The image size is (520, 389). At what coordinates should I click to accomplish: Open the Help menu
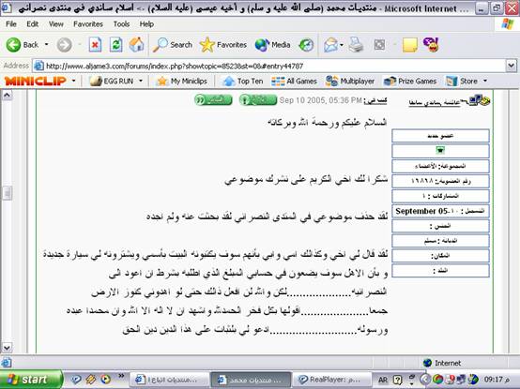coord(146,24)
